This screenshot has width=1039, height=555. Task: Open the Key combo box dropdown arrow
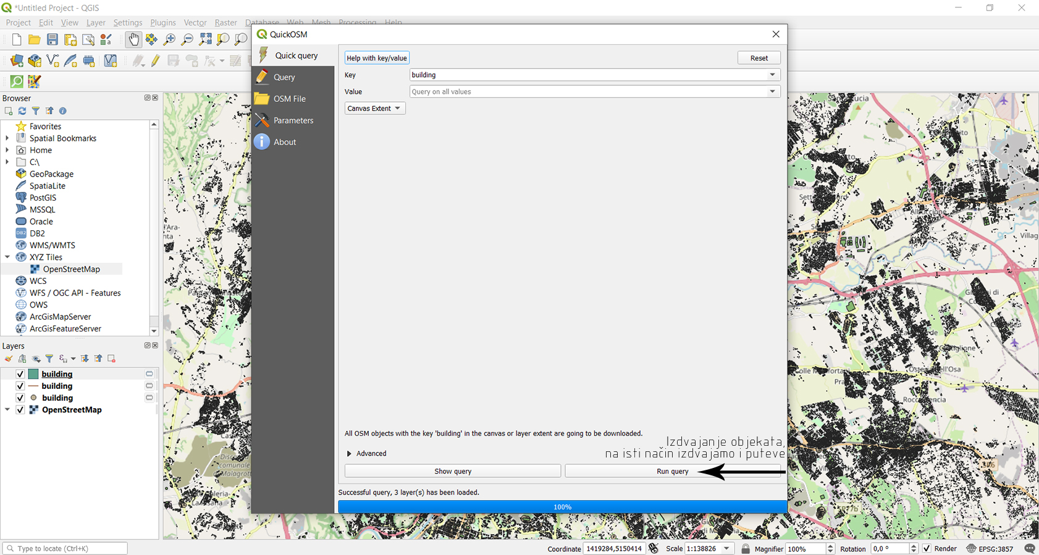[772, 75]
